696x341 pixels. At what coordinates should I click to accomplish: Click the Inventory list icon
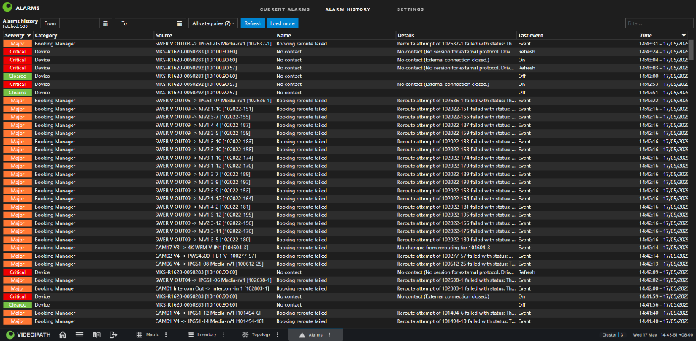[x=191, y=334]
